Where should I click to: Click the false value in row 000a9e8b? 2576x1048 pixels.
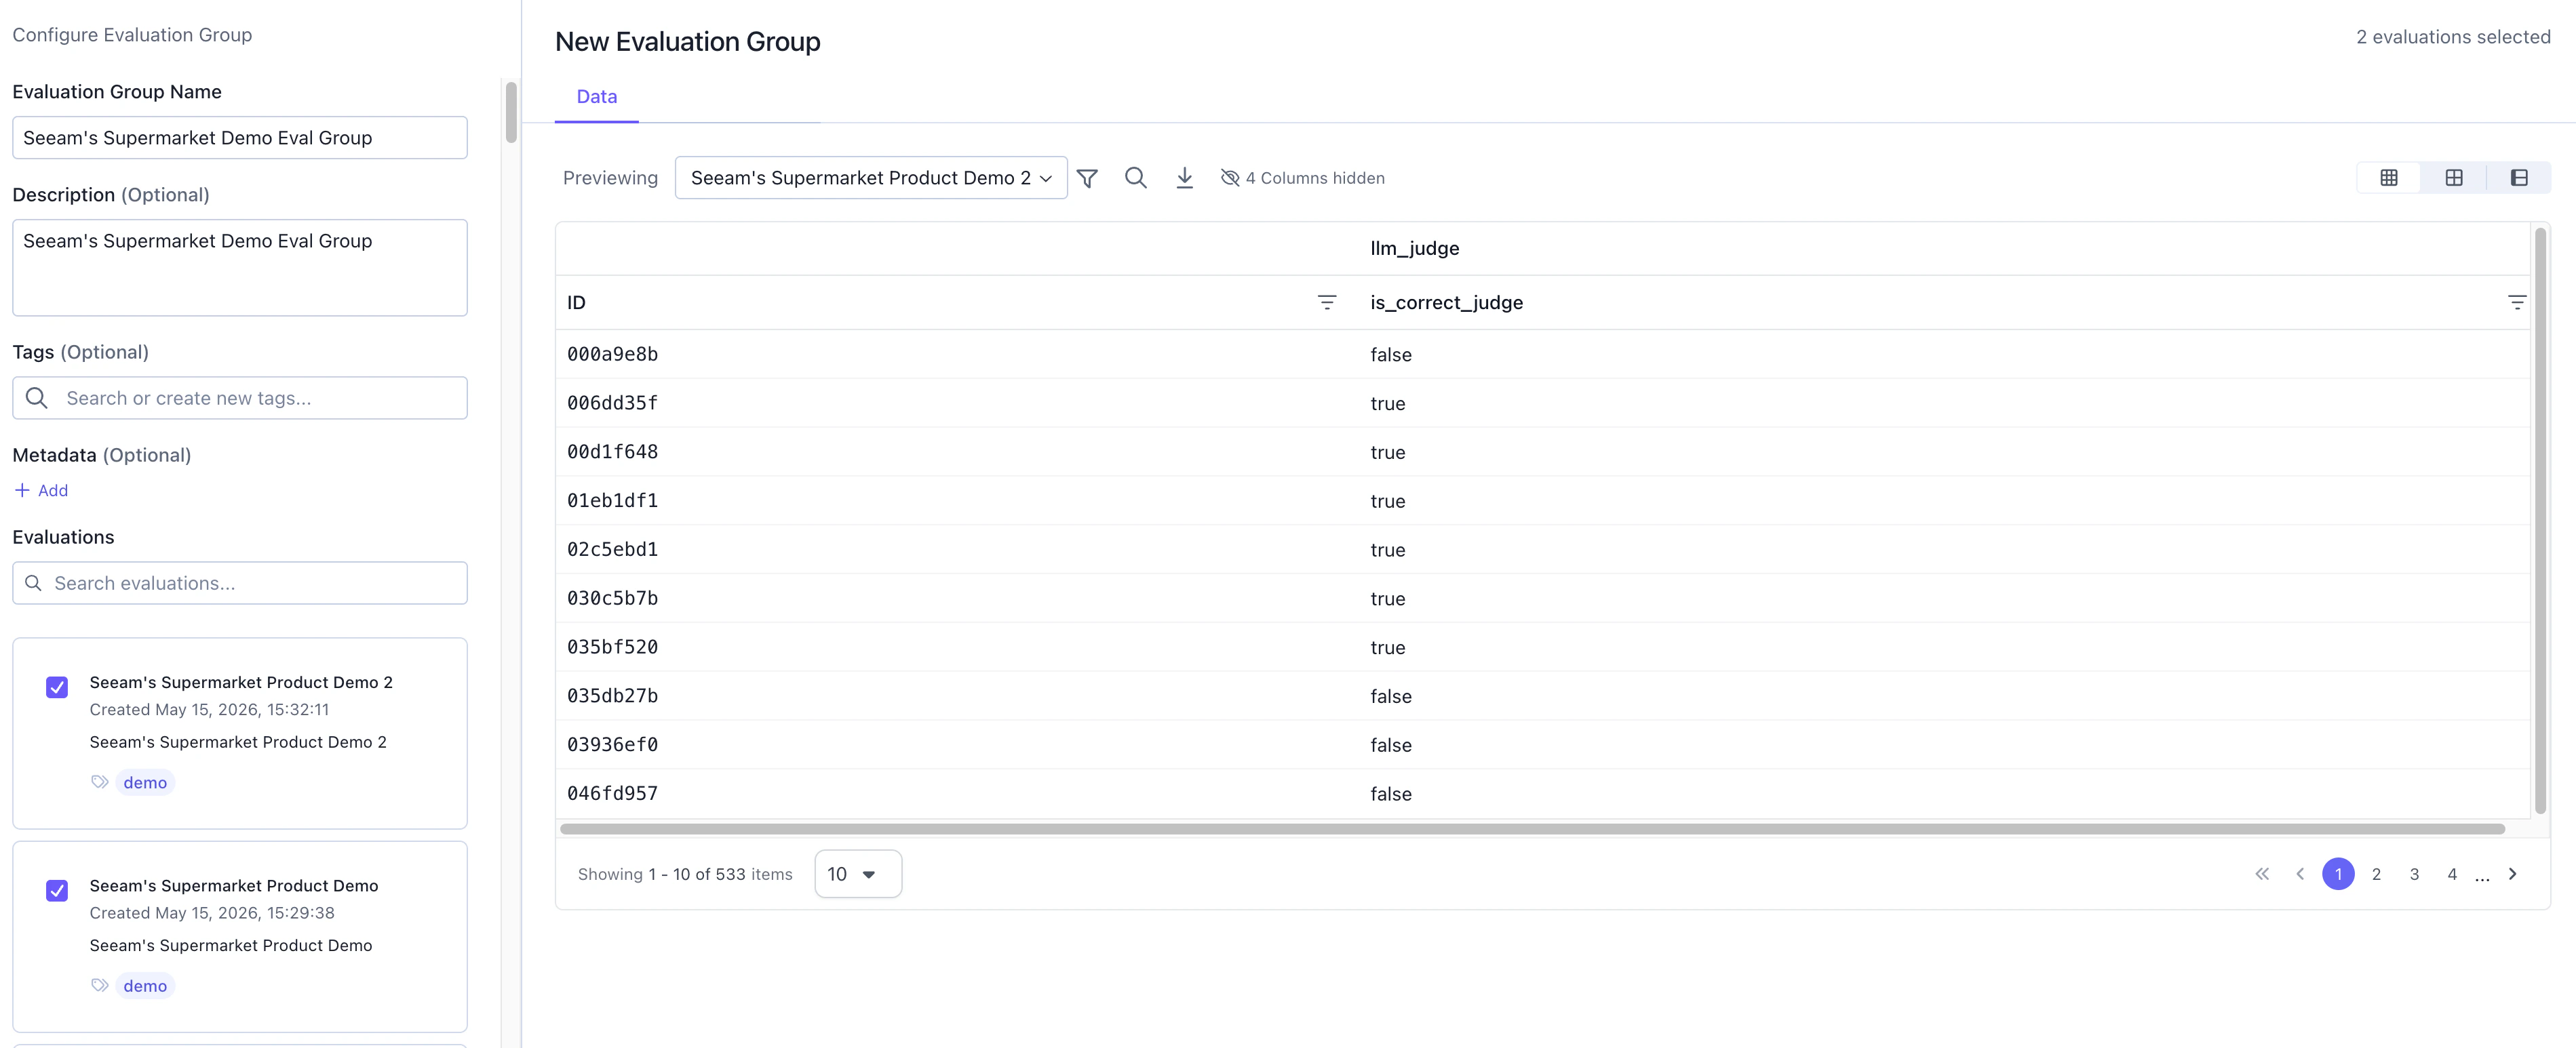pyautogui.click(x=1391, y=355)
